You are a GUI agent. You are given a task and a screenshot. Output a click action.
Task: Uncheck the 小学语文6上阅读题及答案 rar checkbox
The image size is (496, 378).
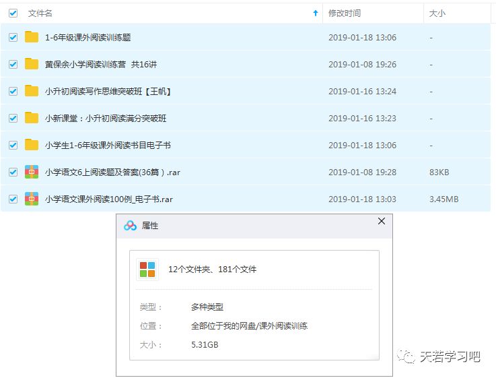click(x=13, y=172)
